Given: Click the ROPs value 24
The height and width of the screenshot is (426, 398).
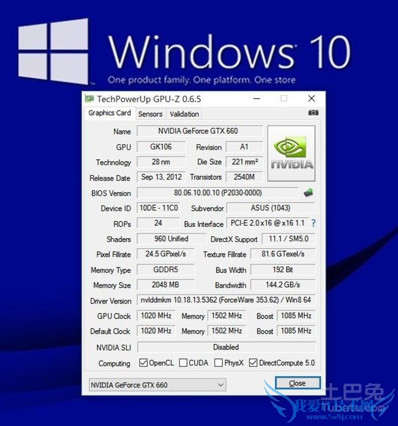Looking at the screenshot, I should 159,223.
